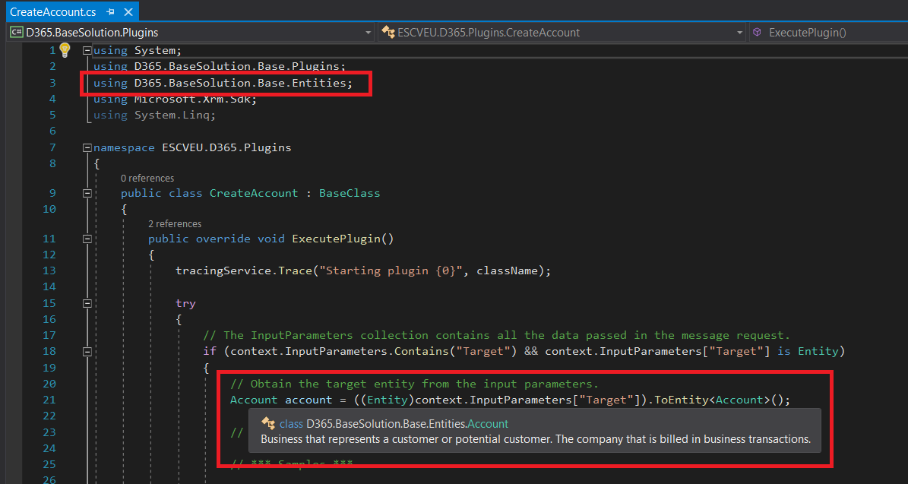908x484 pixels.
Task: Open the ESCVEU.D365.Plugins.CreateAccount type dropdown
Action: point(739,33)
